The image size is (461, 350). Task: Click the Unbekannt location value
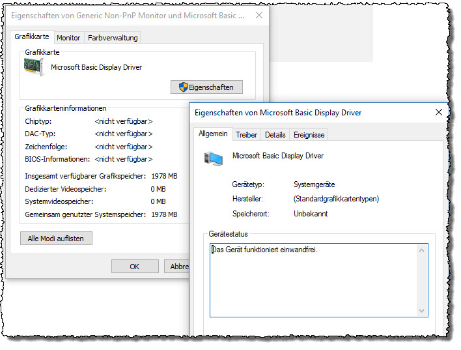click(311, 214)
